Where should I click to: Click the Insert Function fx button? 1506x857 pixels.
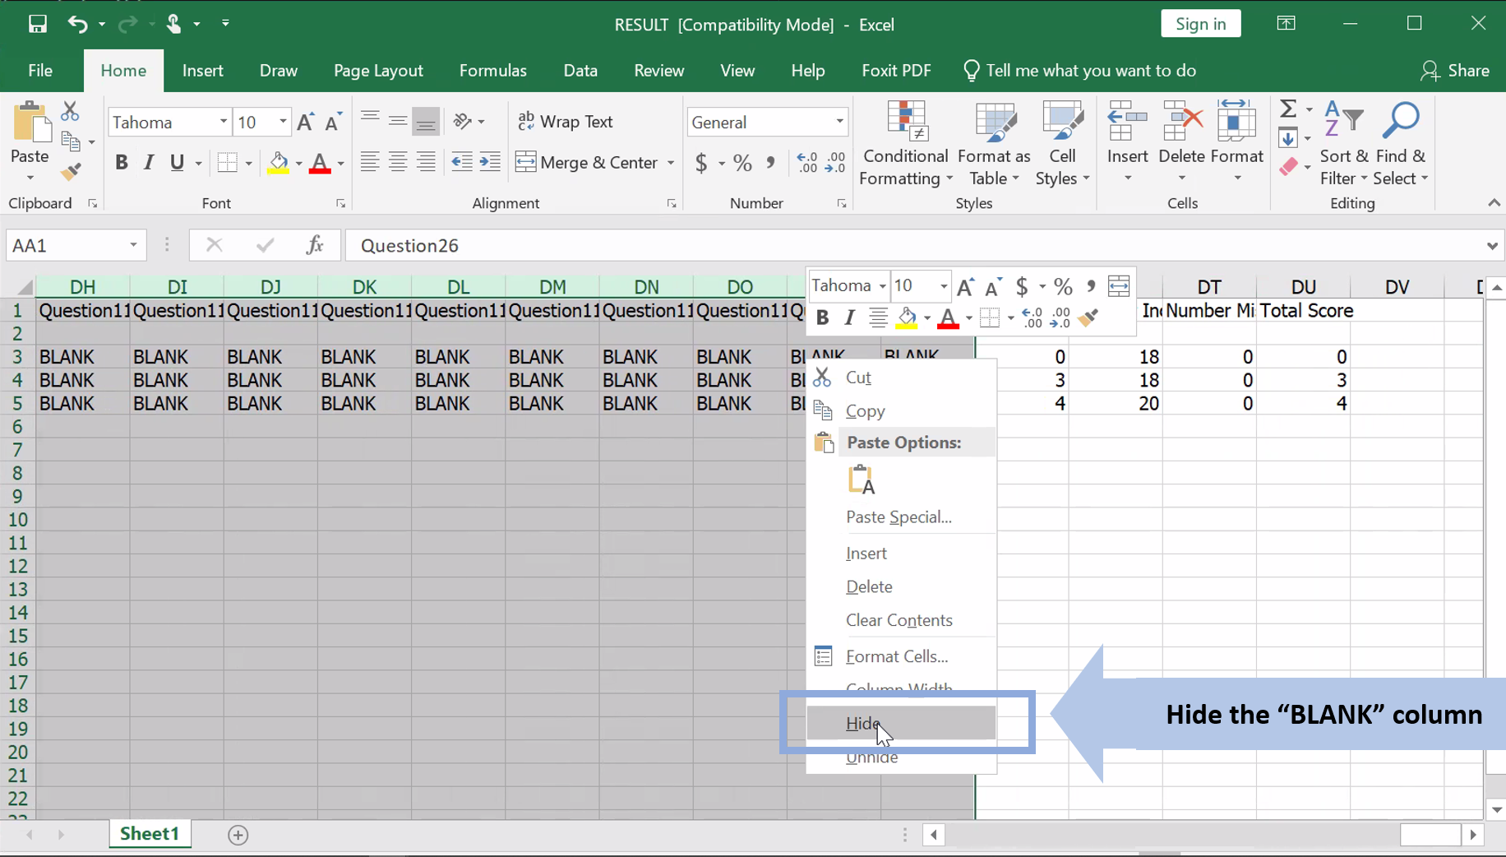point(314,245)
